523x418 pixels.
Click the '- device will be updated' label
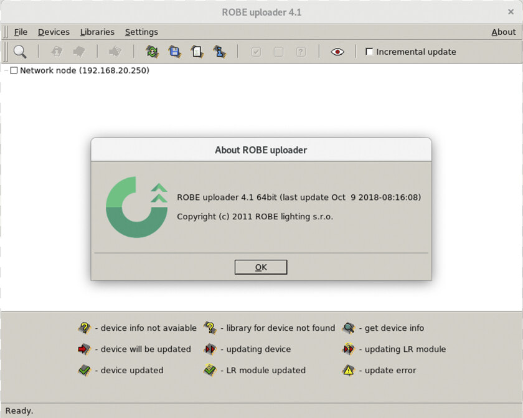coord(143,349)
